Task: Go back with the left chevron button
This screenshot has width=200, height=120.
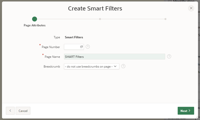Action: click(10, 111)
